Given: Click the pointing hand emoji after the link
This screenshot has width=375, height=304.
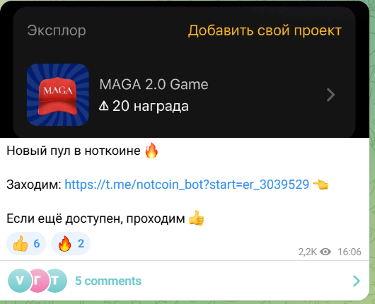Looking at the screenshot, I should (321, 185).
